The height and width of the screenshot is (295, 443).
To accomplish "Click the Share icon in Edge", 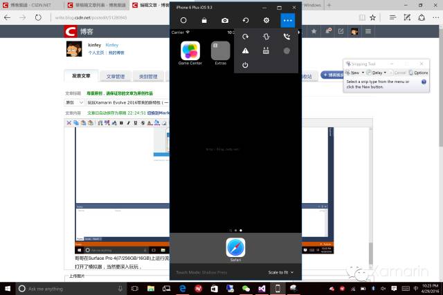I will tap(422, 17).
